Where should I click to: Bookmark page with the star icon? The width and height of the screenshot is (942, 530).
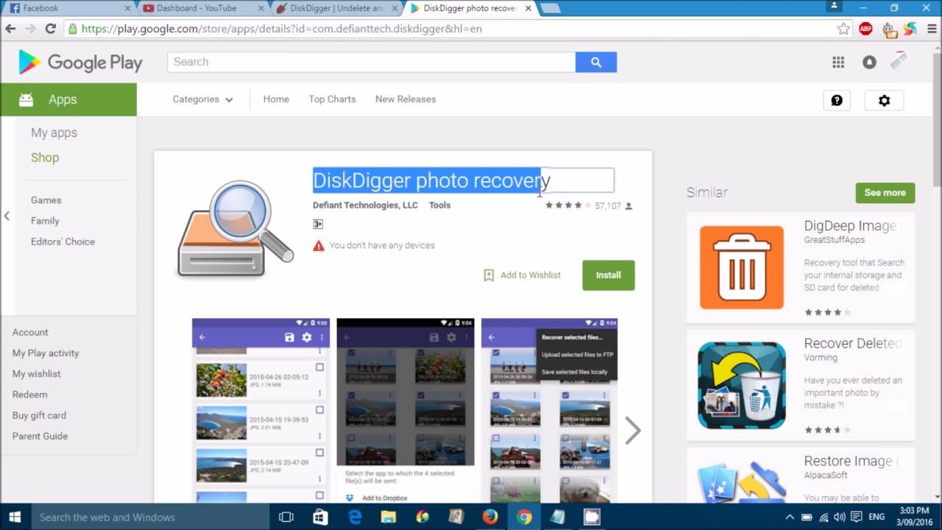[x=843, y=29]
